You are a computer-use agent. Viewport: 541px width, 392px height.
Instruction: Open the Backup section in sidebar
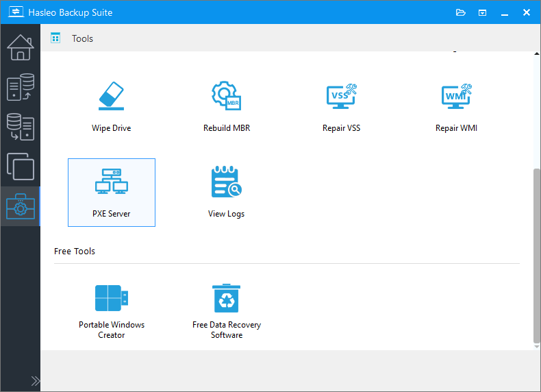tap(21, 87)
